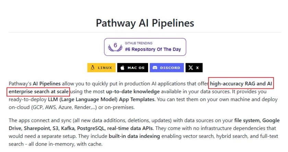
Task: Click 'LLM (Large Language Model) App Templates' text
Action: point(102,100)
